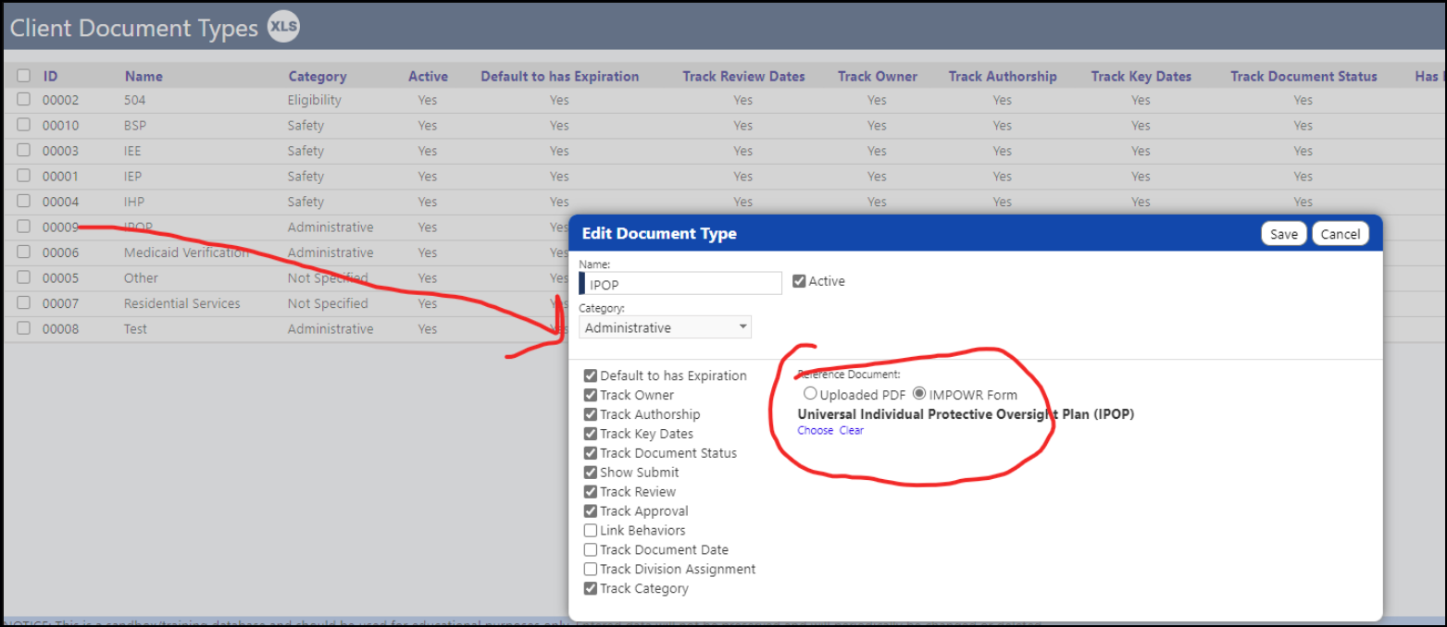Toggle the Track Document Status checkbox
1447x627 pixels.
click(590, 453)
